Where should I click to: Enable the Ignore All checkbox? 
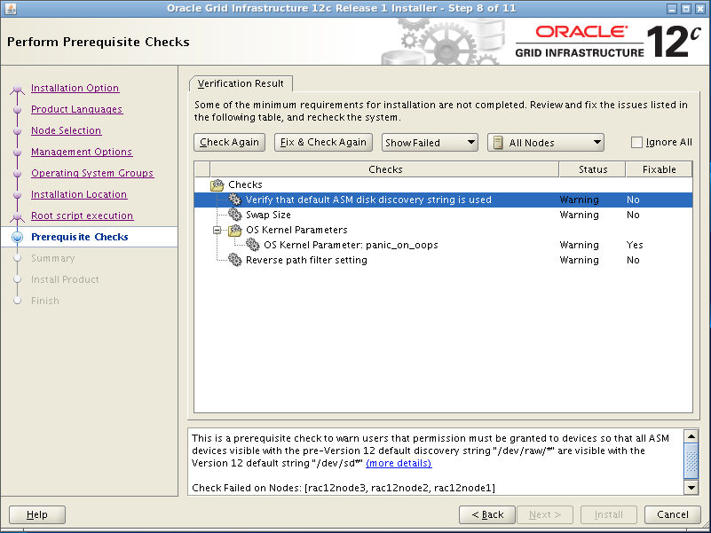[636, 142]
